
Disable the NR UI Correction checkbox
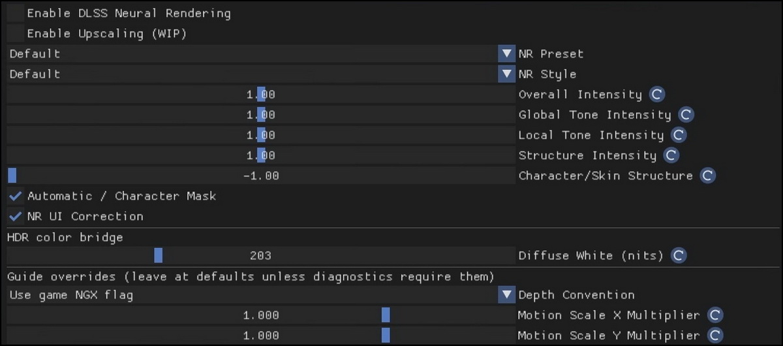click(x=16, y=216)
